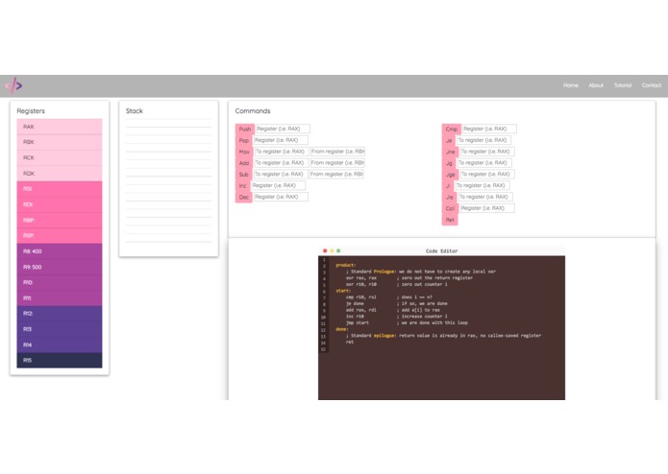Click the Pop command button
Image resolution: width=668 pixels, height=474 pixels.
(x=244, y=140)
